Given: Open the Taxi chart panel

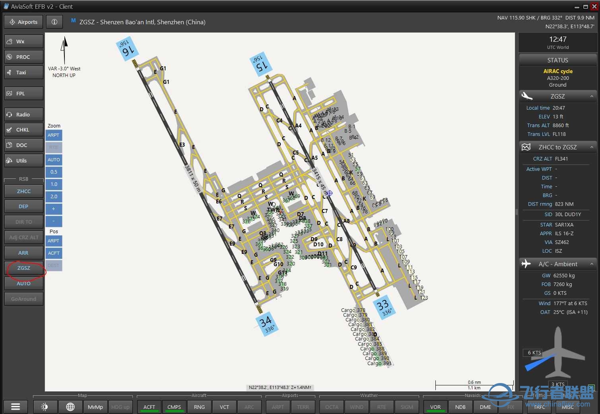Looking at the screenshot, I should pos(23,72).
